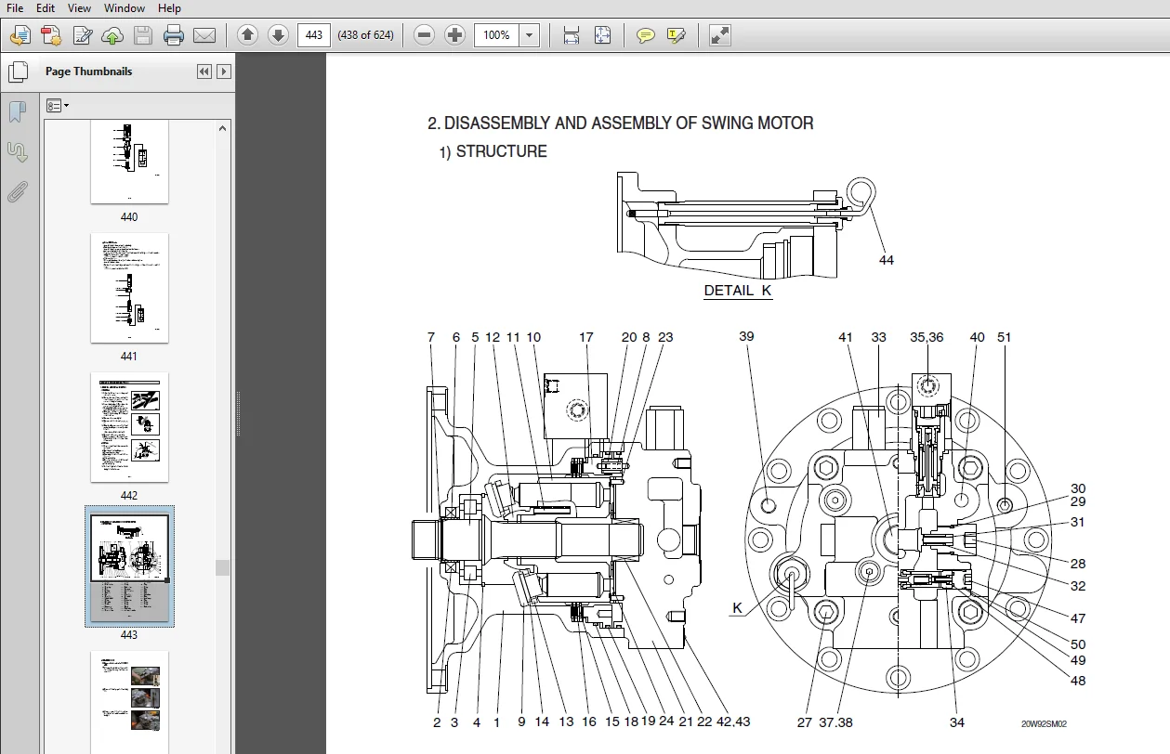
Task: Click the Page Thumbnails panel icon
Action: [17, 71]
